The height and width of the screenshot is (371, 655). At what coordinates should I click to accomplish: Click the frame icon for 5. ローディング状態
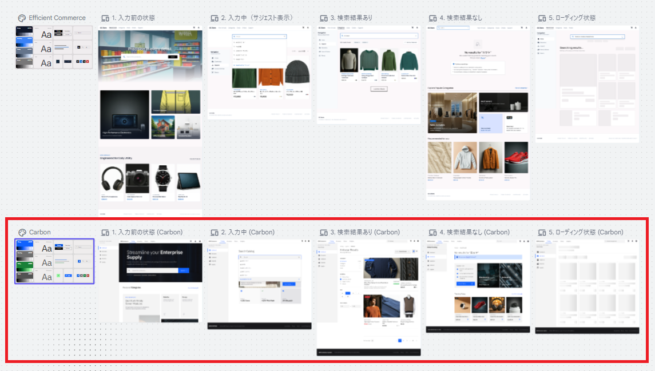coord(542,18)
